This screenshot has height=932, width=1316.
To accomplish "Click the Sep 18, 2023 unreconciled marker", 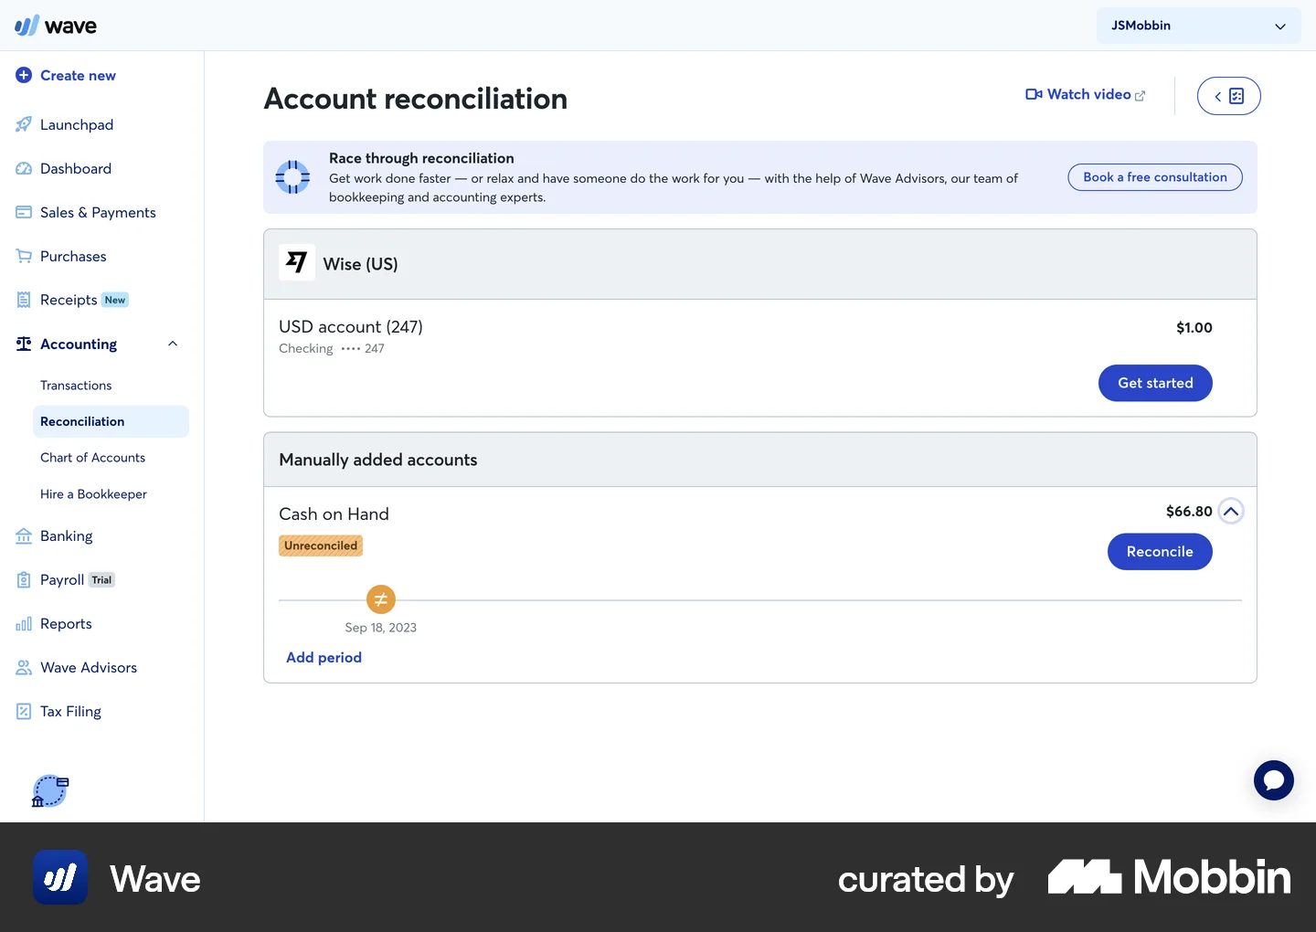I will (x=381, y=599).
